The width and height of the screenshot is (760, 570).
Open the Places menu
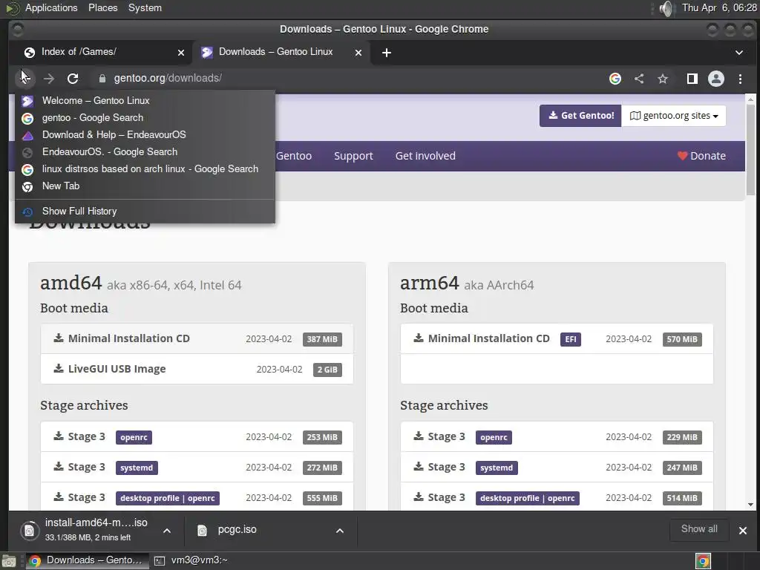[x=102, y=7]
